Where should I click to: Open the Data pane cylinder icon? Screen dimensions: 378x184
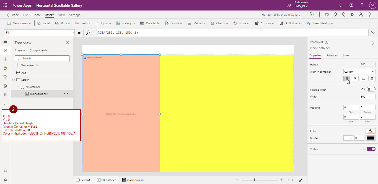(x=5, y=68)
